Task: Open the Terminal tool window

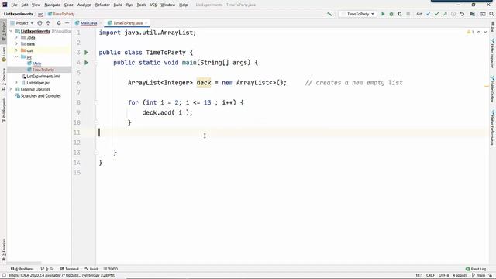Action: (x=69, y=269)
